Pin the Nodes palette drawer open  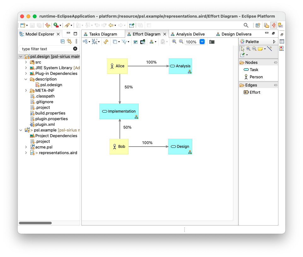[276, 63]
